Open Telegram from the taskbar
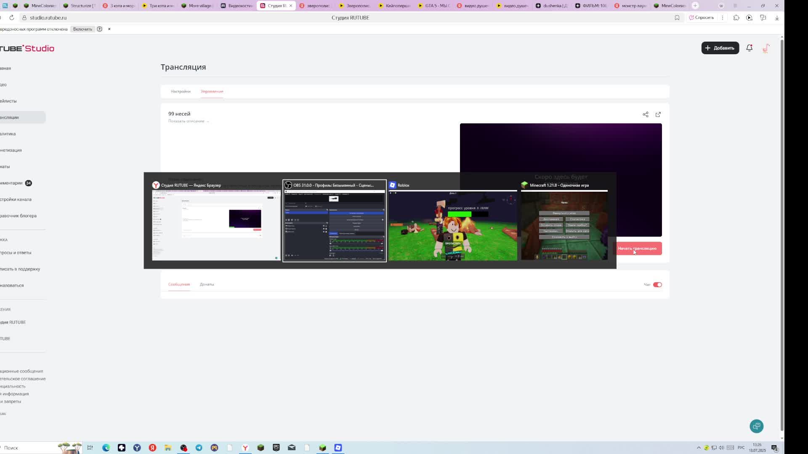This screenshot has height=454, width=808. 199,448
